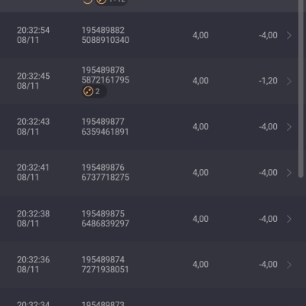Click the chevron icon for the 20:32:45 -1,20 row
306x306 pixels.
click(289, 81)
